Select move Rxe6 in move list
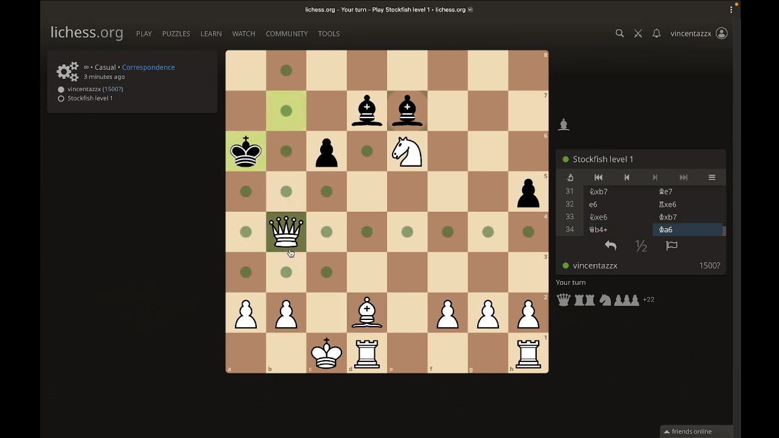The height and width of the screenshot is (438, 779). tap(688, 204)
